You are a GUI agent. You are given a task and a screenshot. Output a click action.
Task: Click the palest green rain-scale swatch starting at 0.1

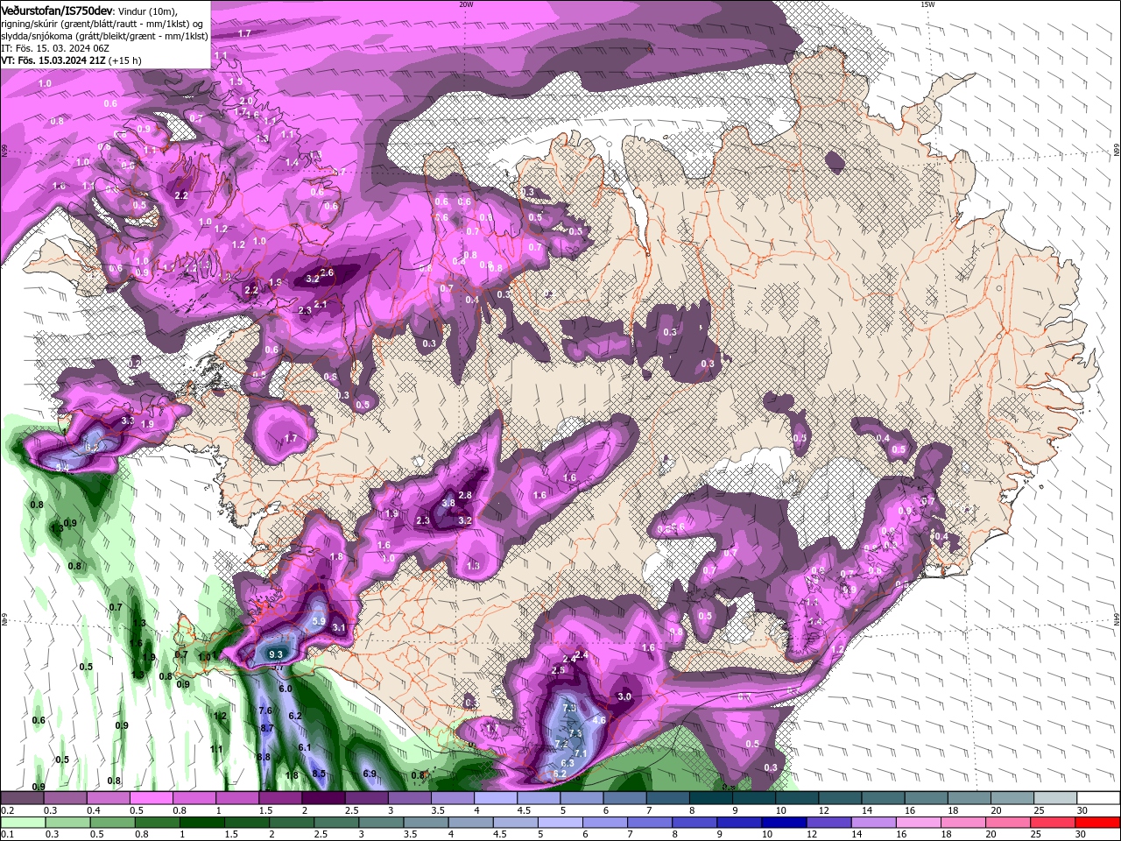pos(23,823)
